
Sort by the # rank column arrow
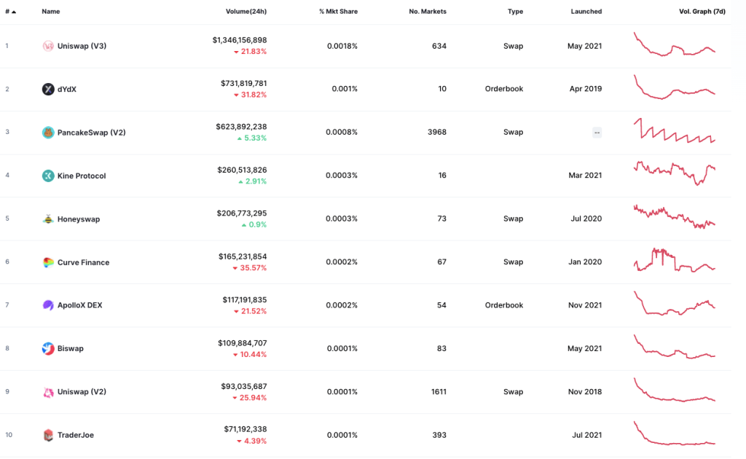click(x=14, y=12)
